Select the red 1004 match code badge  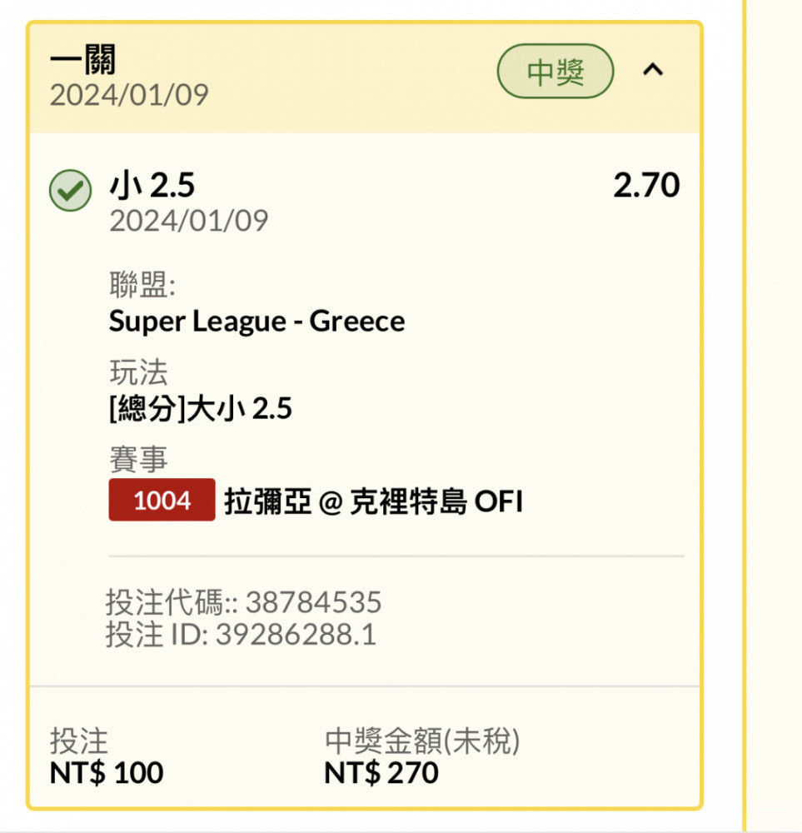click(162, 500)
